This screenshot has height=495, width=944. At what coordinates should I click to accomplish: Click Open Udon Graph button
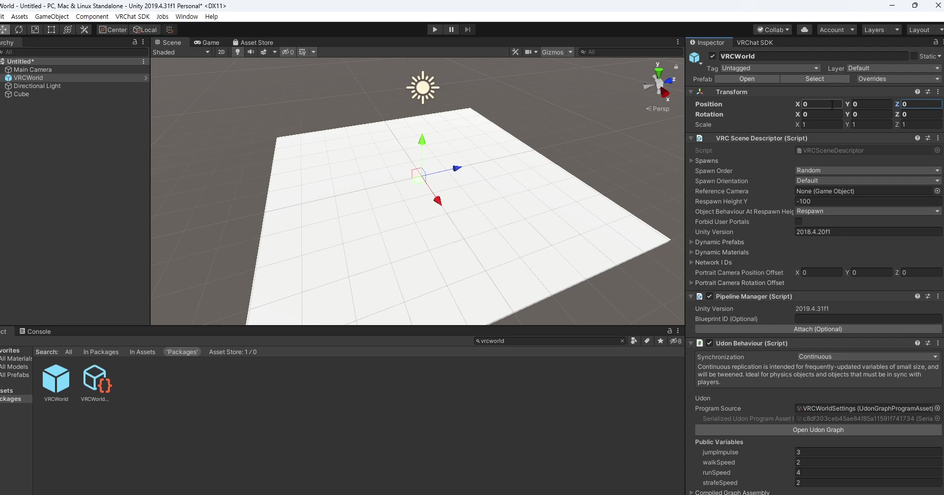(818, 430)
